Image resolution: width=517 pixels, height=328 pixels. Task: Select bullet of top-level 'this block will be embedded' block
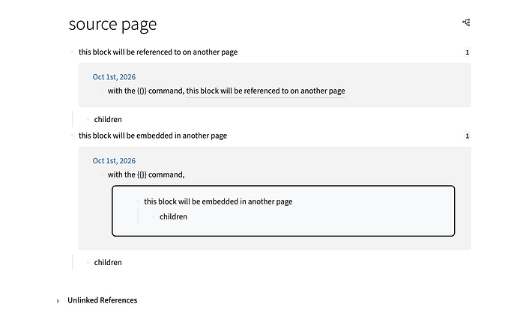(x=73, y=136)
